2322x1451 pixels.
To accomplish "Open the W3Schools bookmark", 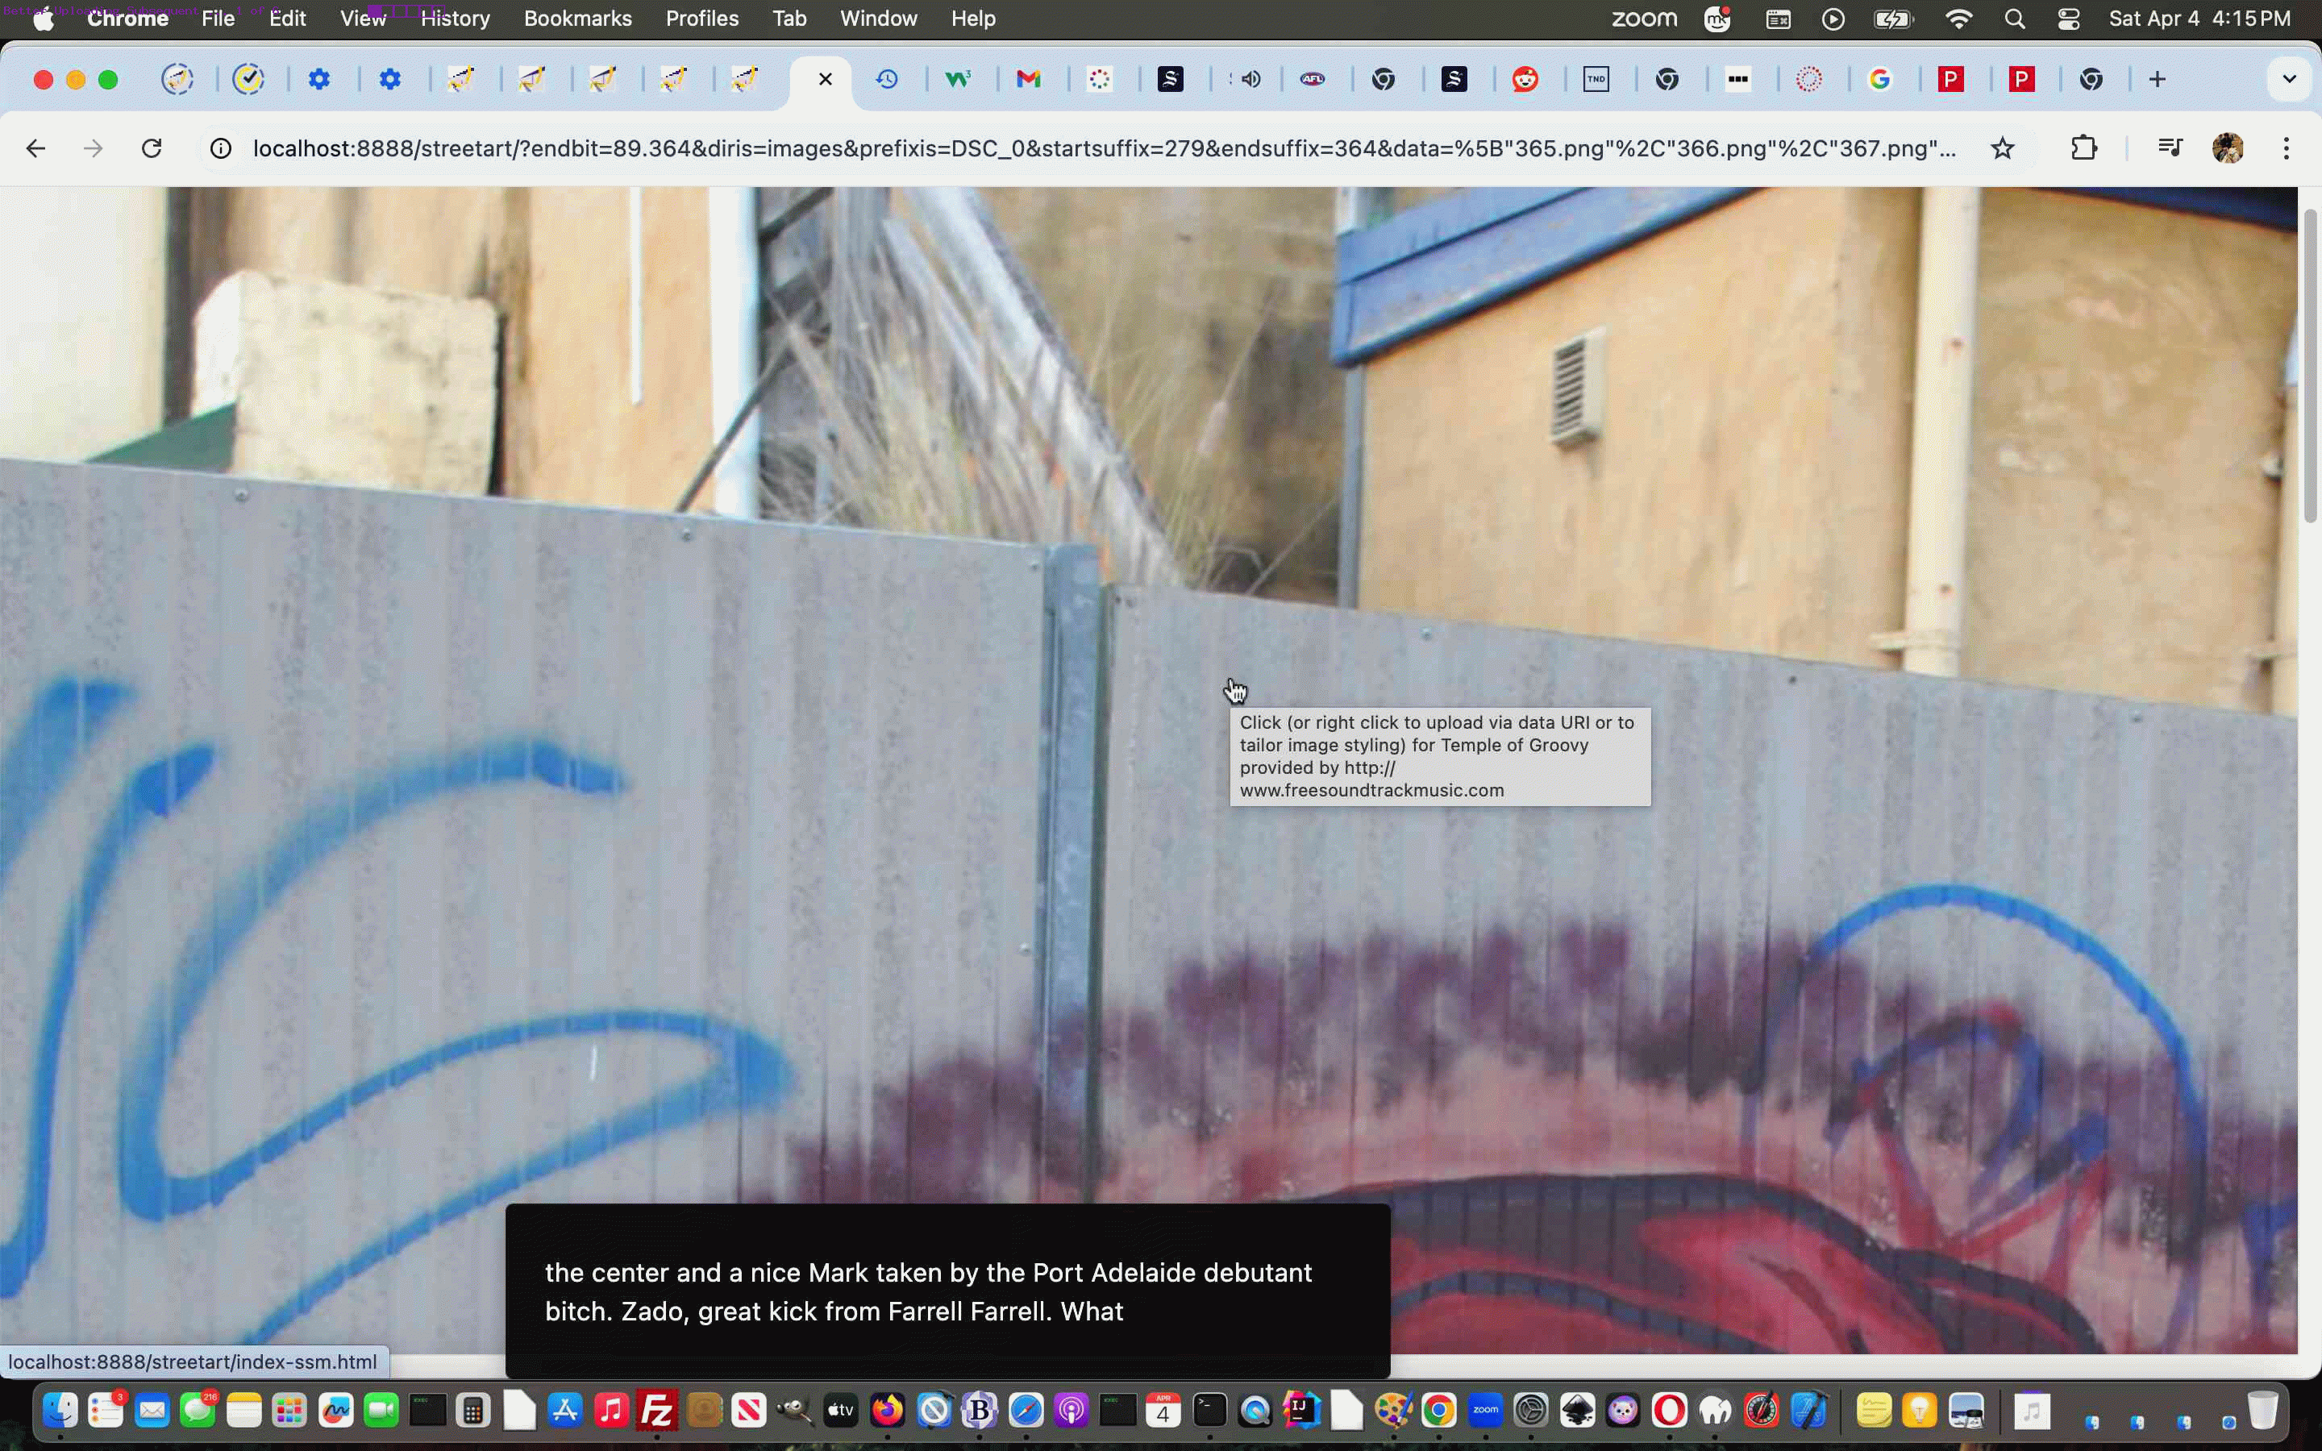I will [958, 79].
